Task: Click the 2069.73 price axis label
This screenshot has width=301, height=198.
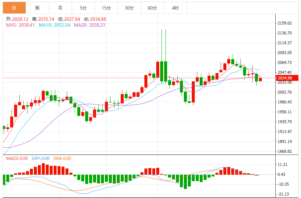Action: (x=285, y=62)
